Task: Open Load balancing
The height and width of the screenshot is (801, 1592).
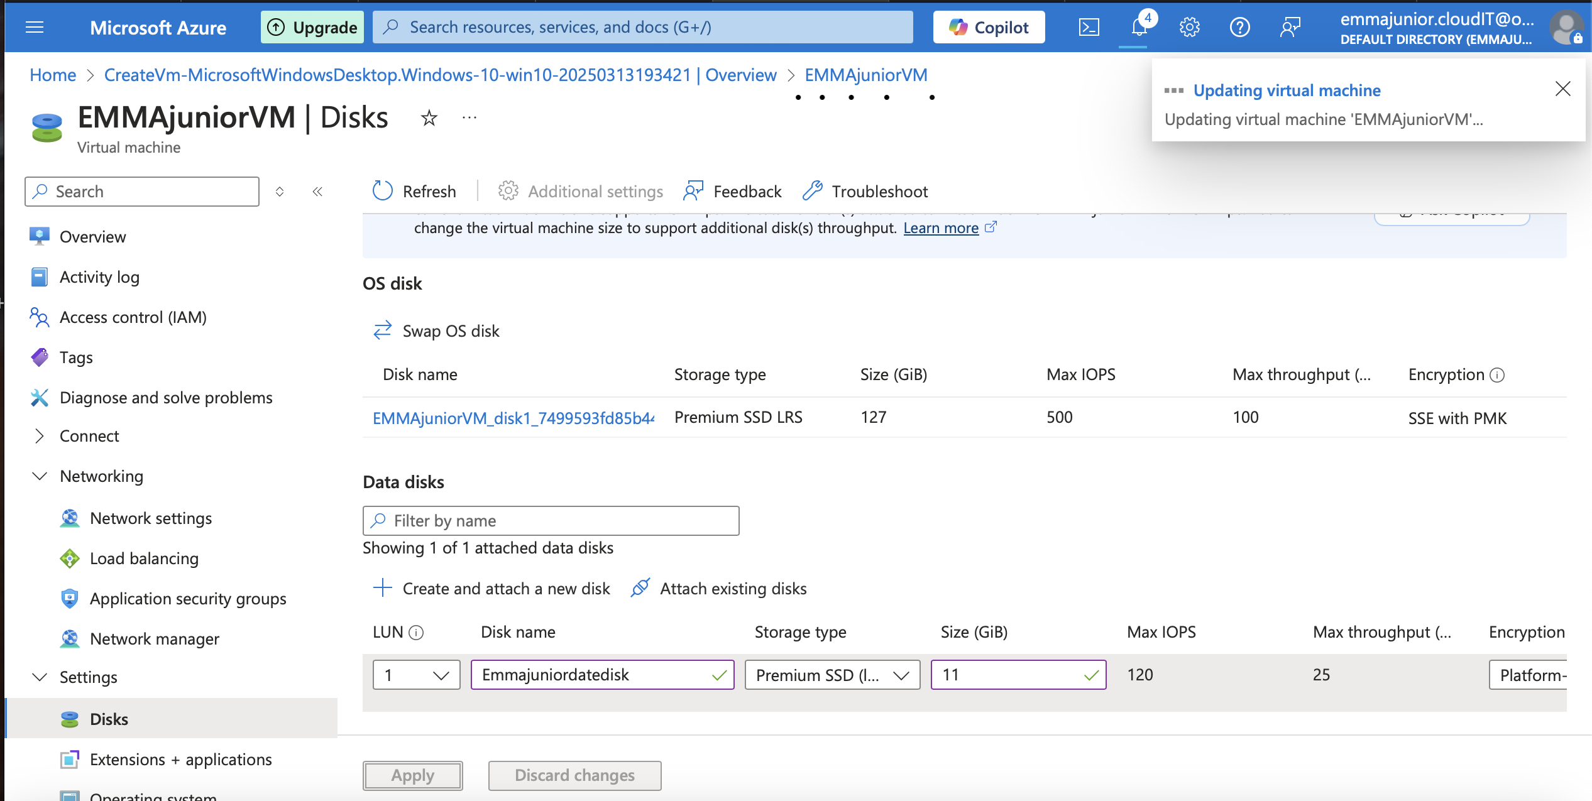Action: click(x=144, y=559)
